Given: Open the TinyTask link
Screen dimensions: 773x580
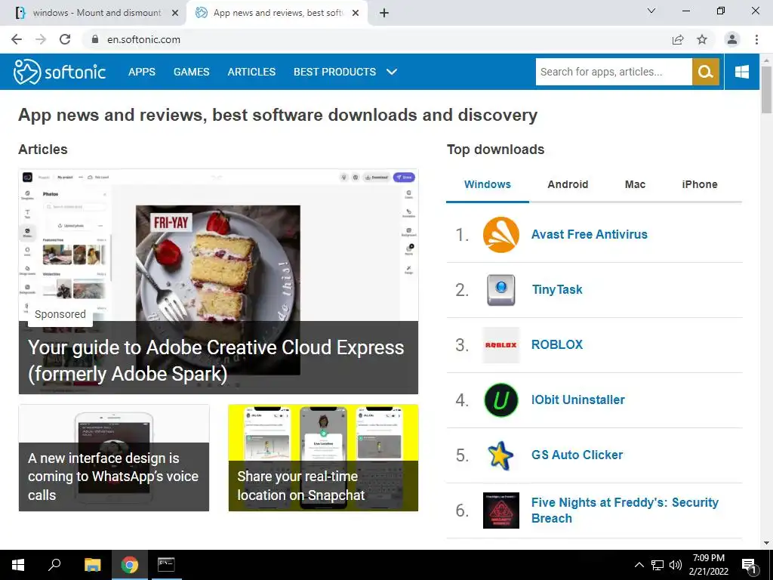Looking at the screenshot, I should (557, 290).
